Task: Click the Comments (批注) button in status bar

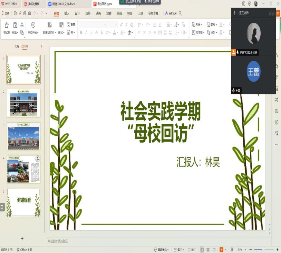Action: [192, 250]
